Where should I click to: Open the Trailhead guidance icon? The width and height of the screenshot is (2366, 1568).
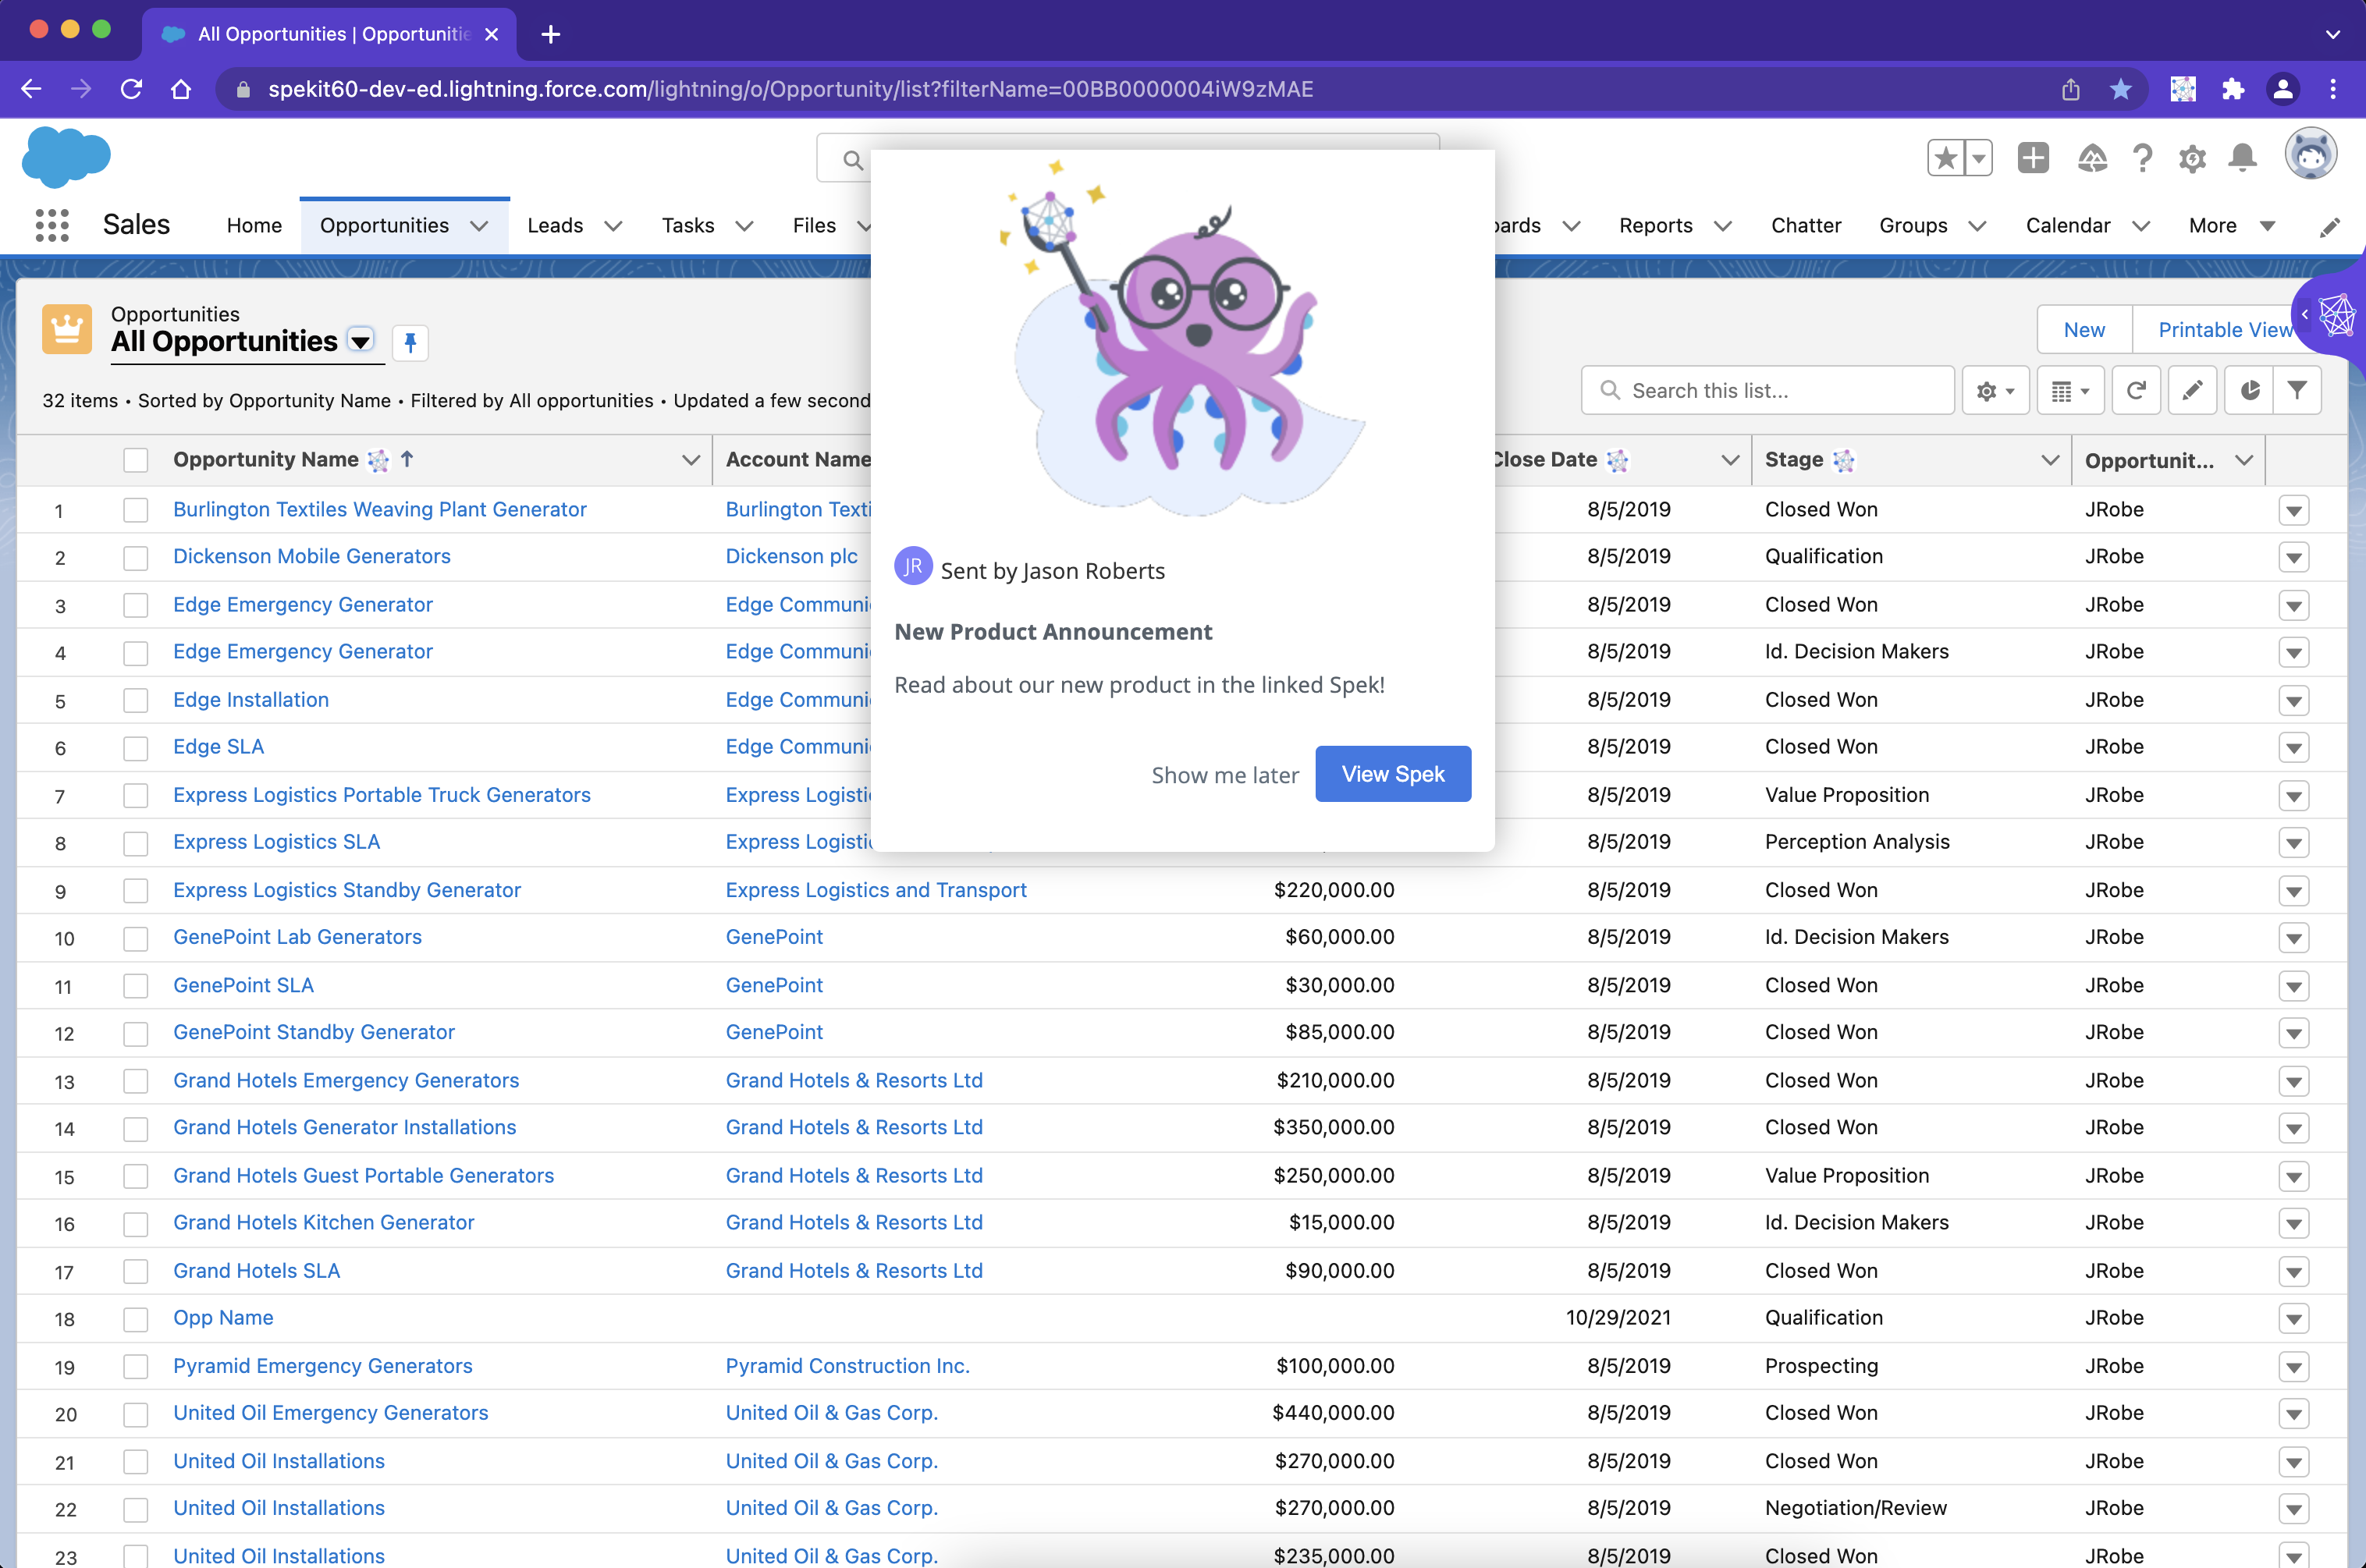tap(2092, 158)
